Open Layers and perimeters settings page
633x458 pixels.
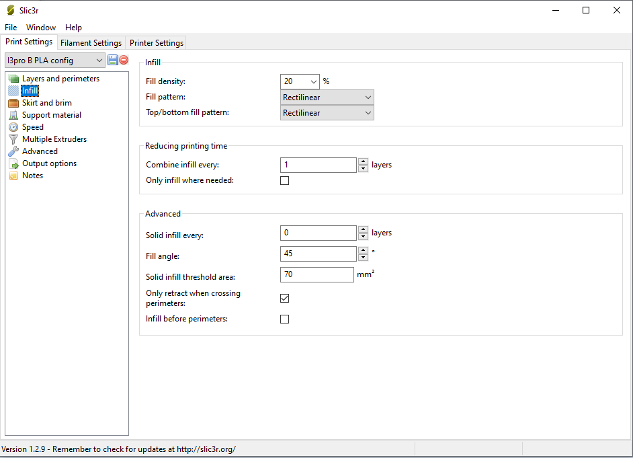[60, 79]
